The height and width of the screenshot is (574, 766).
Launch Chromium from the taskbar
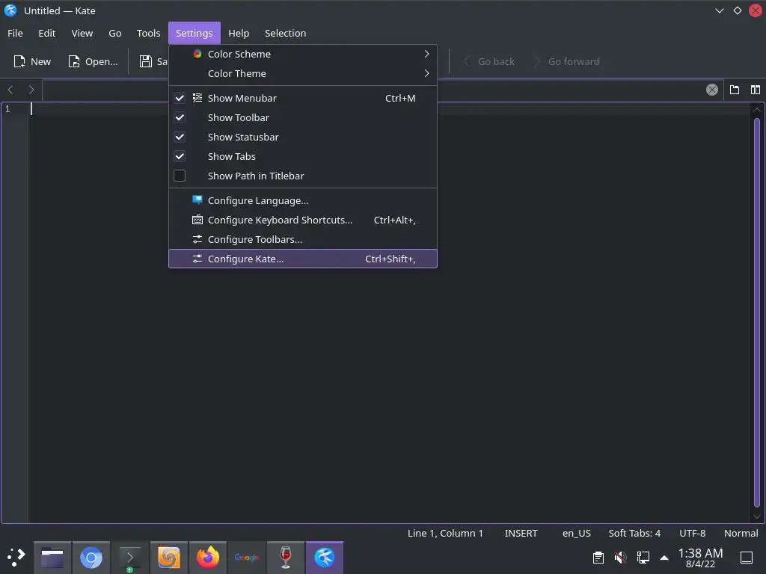pos(91,558)
